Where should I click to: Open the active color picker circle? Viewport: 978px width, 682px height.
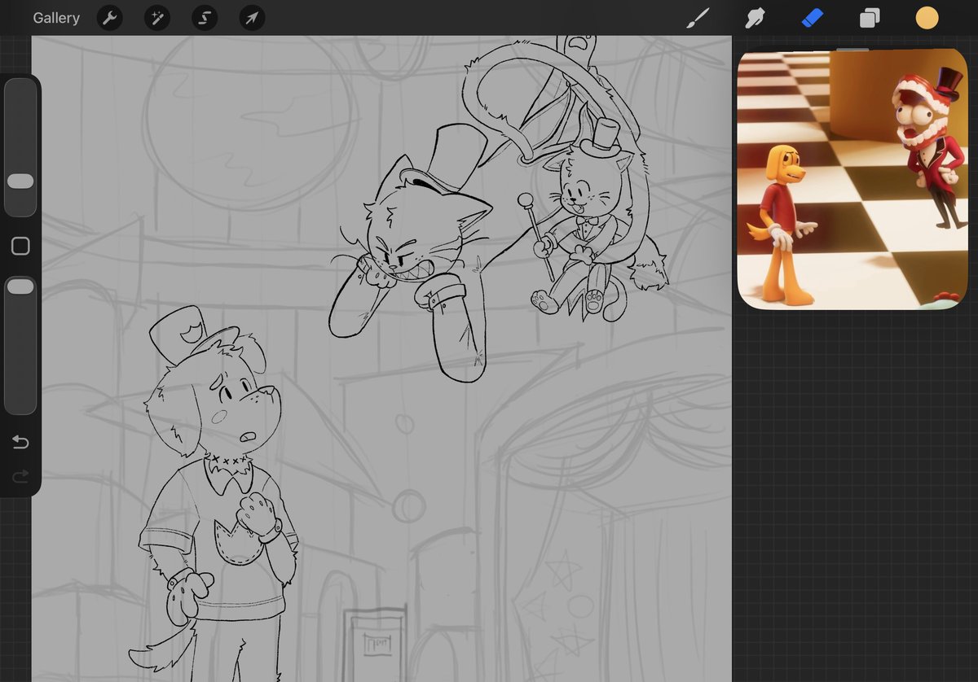(927, 18)
